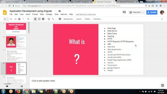Select slide 5 thumbnail
Image resolution: width=167 pixels, height=94 pixels.
pyautogui.click(x=16, y=80)
